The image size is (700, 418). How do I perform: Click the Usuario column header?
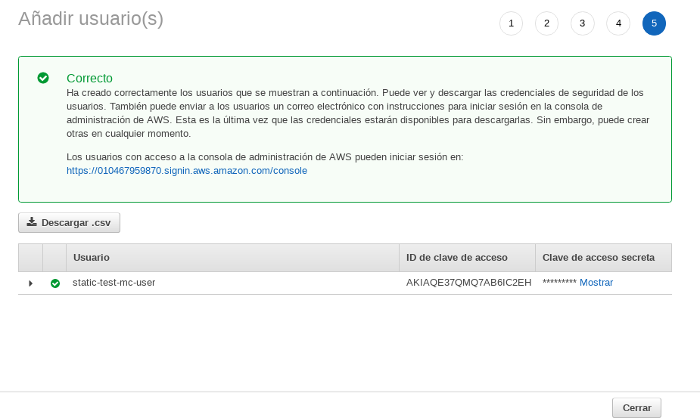coord(232,258)
